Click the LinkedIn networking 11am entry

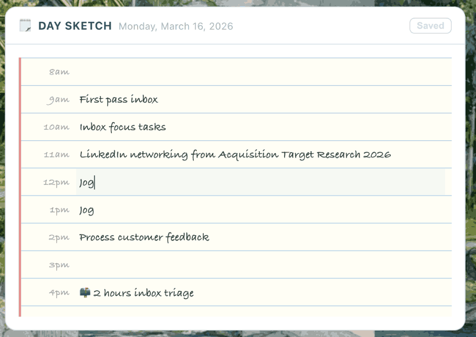pos(235,155)
